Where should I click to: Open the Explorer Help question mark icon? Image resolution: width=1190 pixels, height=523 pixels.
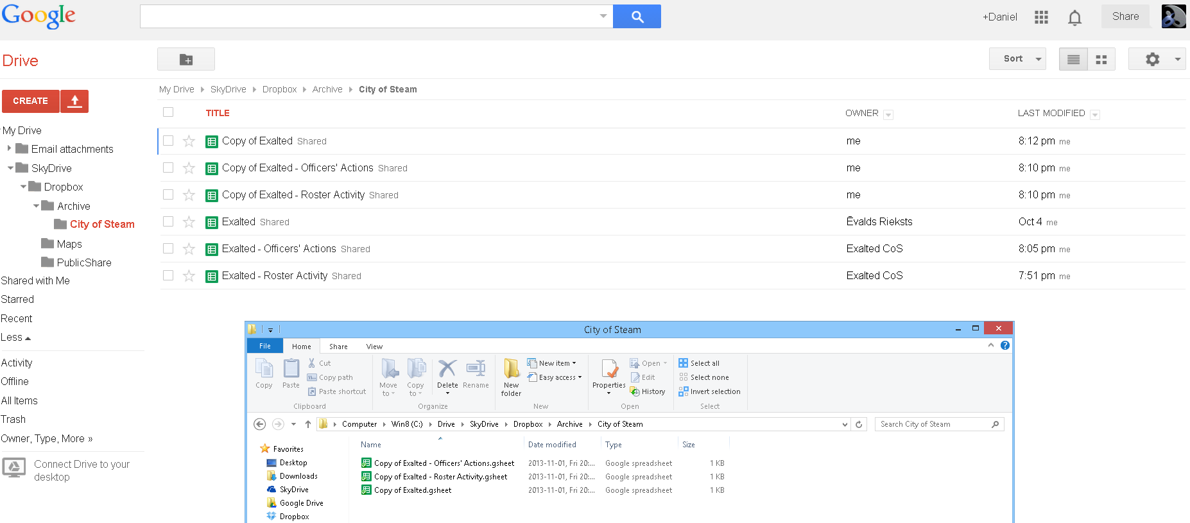1005,345
